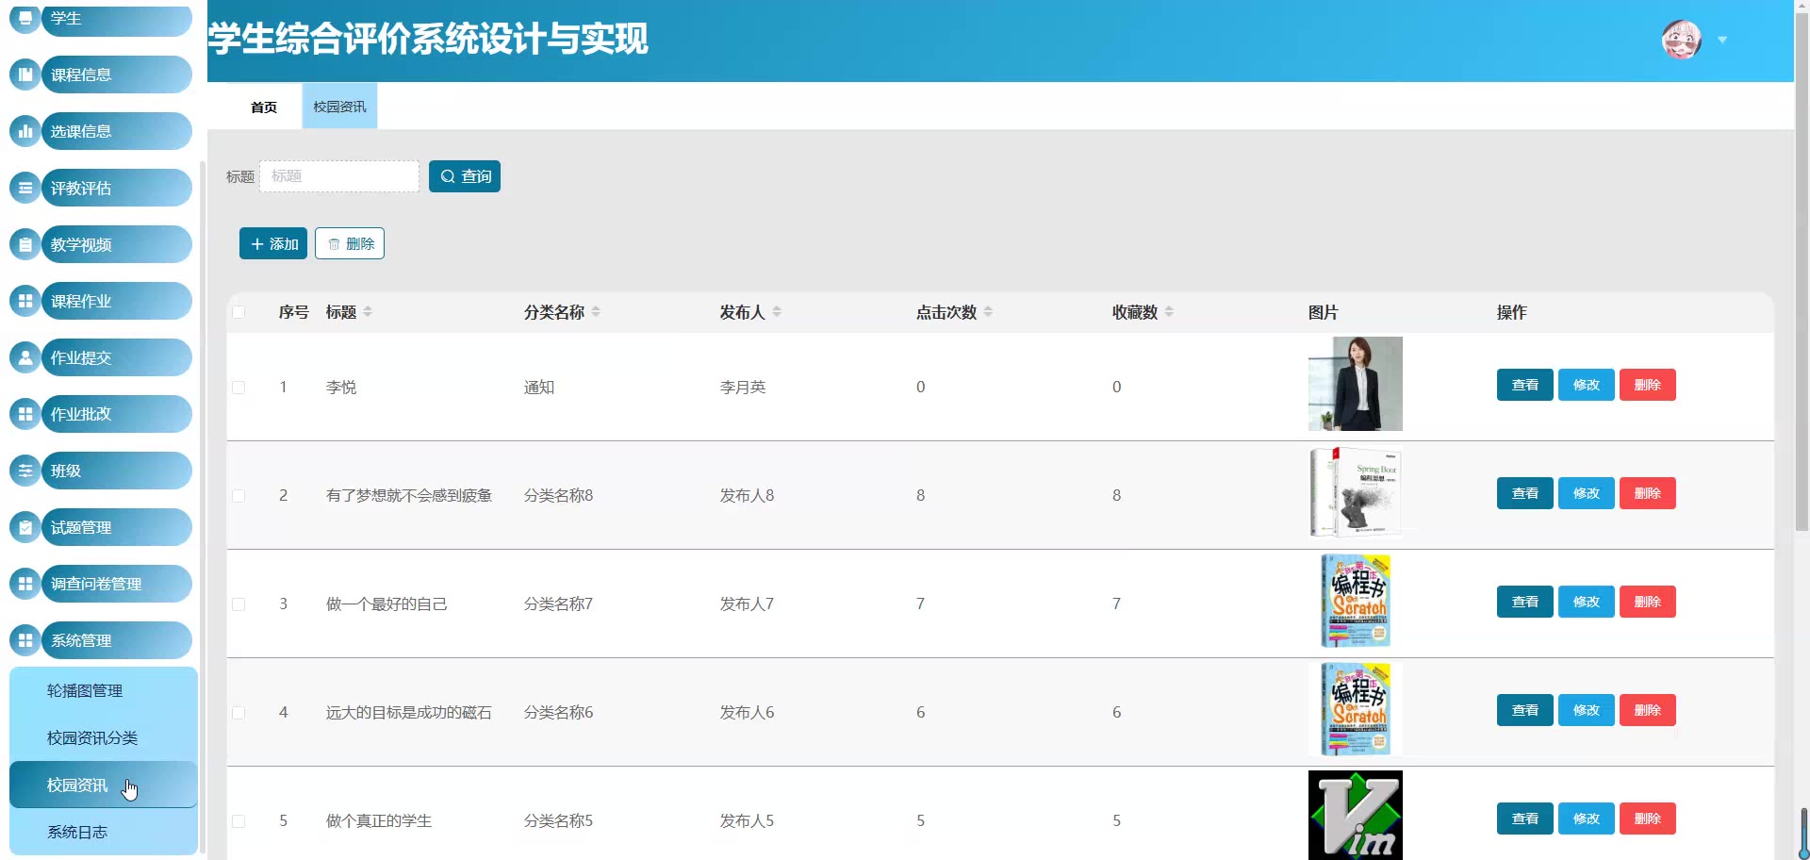Click 查看 for 远大的目标是成功的磁石

pos(1525,710)
